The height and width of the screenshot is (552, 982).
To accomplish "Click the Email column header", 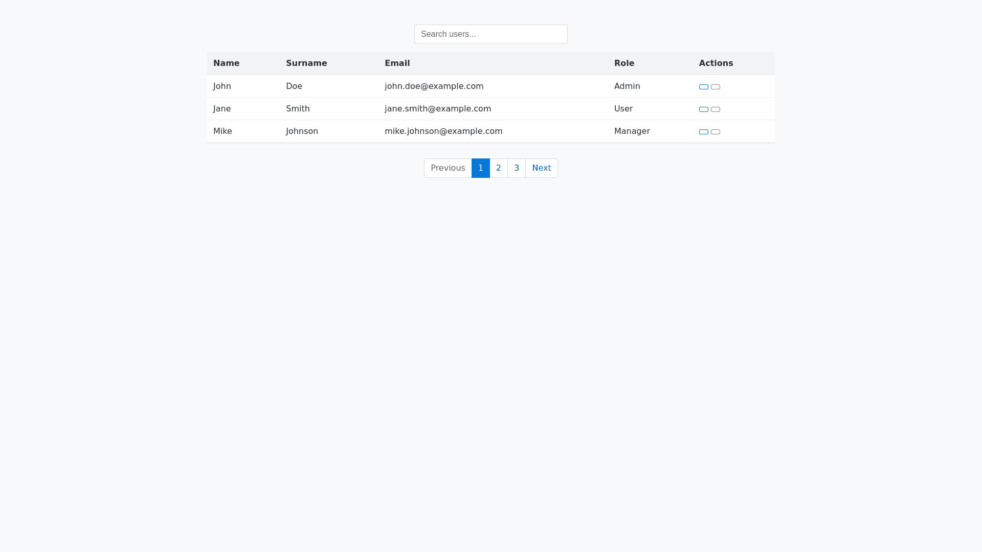I will pyautogui.click(x=397, y=63).
